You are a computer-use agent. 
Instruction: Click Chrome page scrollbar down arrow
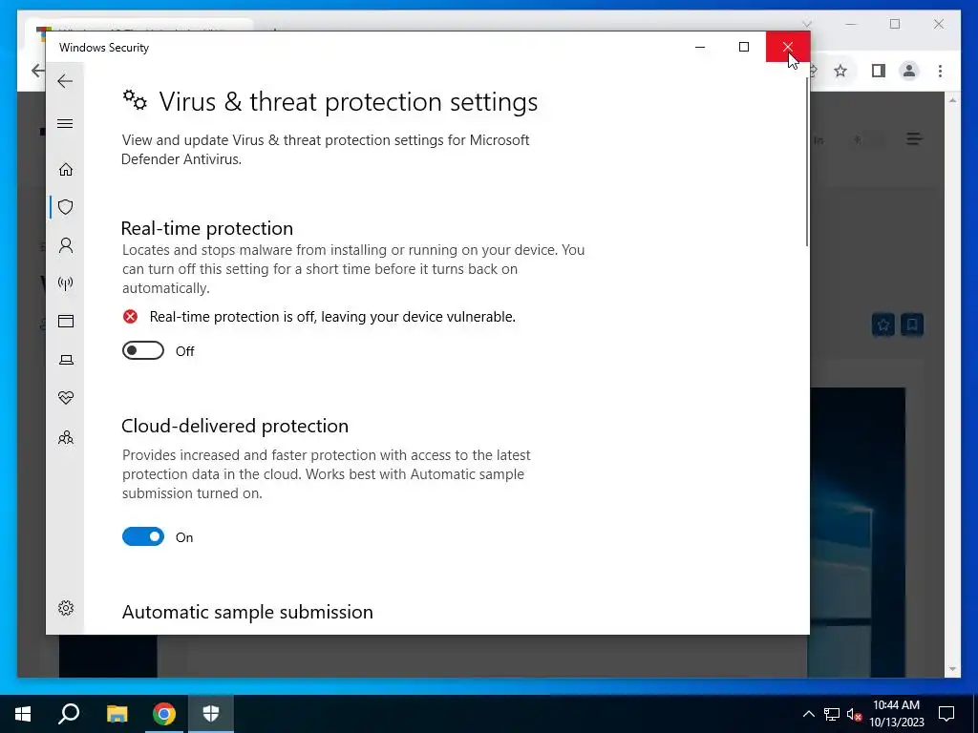coord(952,669)
